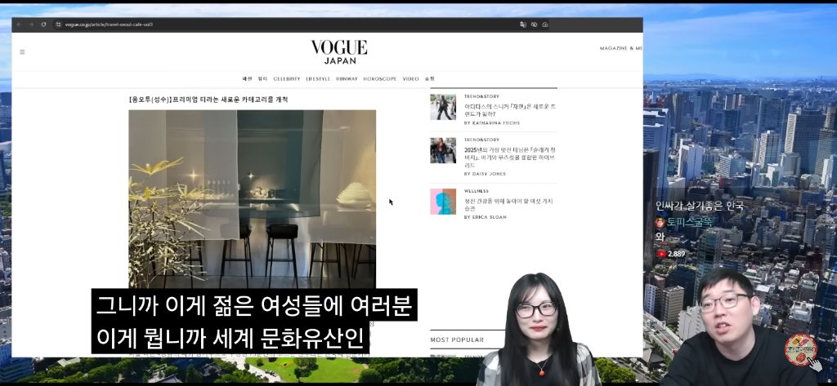
Task: Click author BY KATHARINA FUCHS
Action: pyautogui.click(x=491, y=123)
